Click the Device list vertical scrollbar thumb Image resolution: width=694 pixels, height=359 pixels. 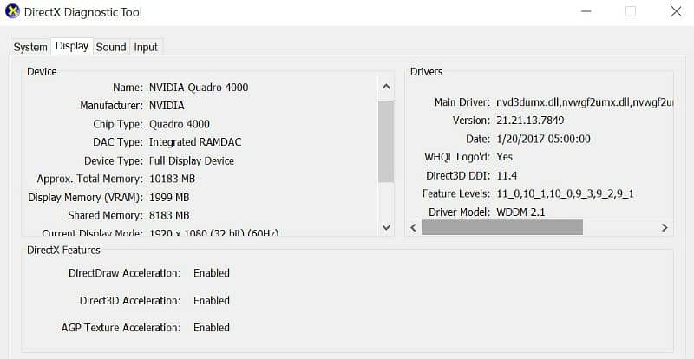pos(386,141)
